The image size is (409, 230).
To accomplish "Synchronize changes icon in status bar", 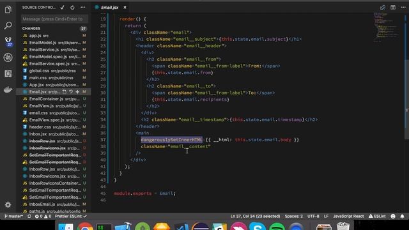I will click(x=29, y=216).
